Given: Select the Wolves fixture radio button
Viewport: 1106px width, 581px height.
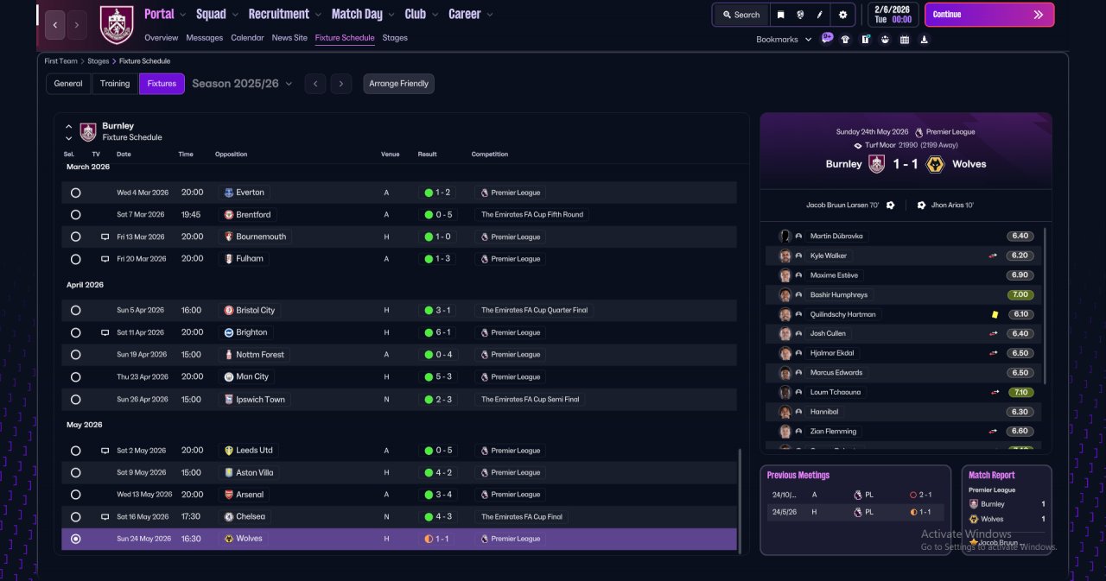Looking at the screenshot, I should [x=76, y=539].
